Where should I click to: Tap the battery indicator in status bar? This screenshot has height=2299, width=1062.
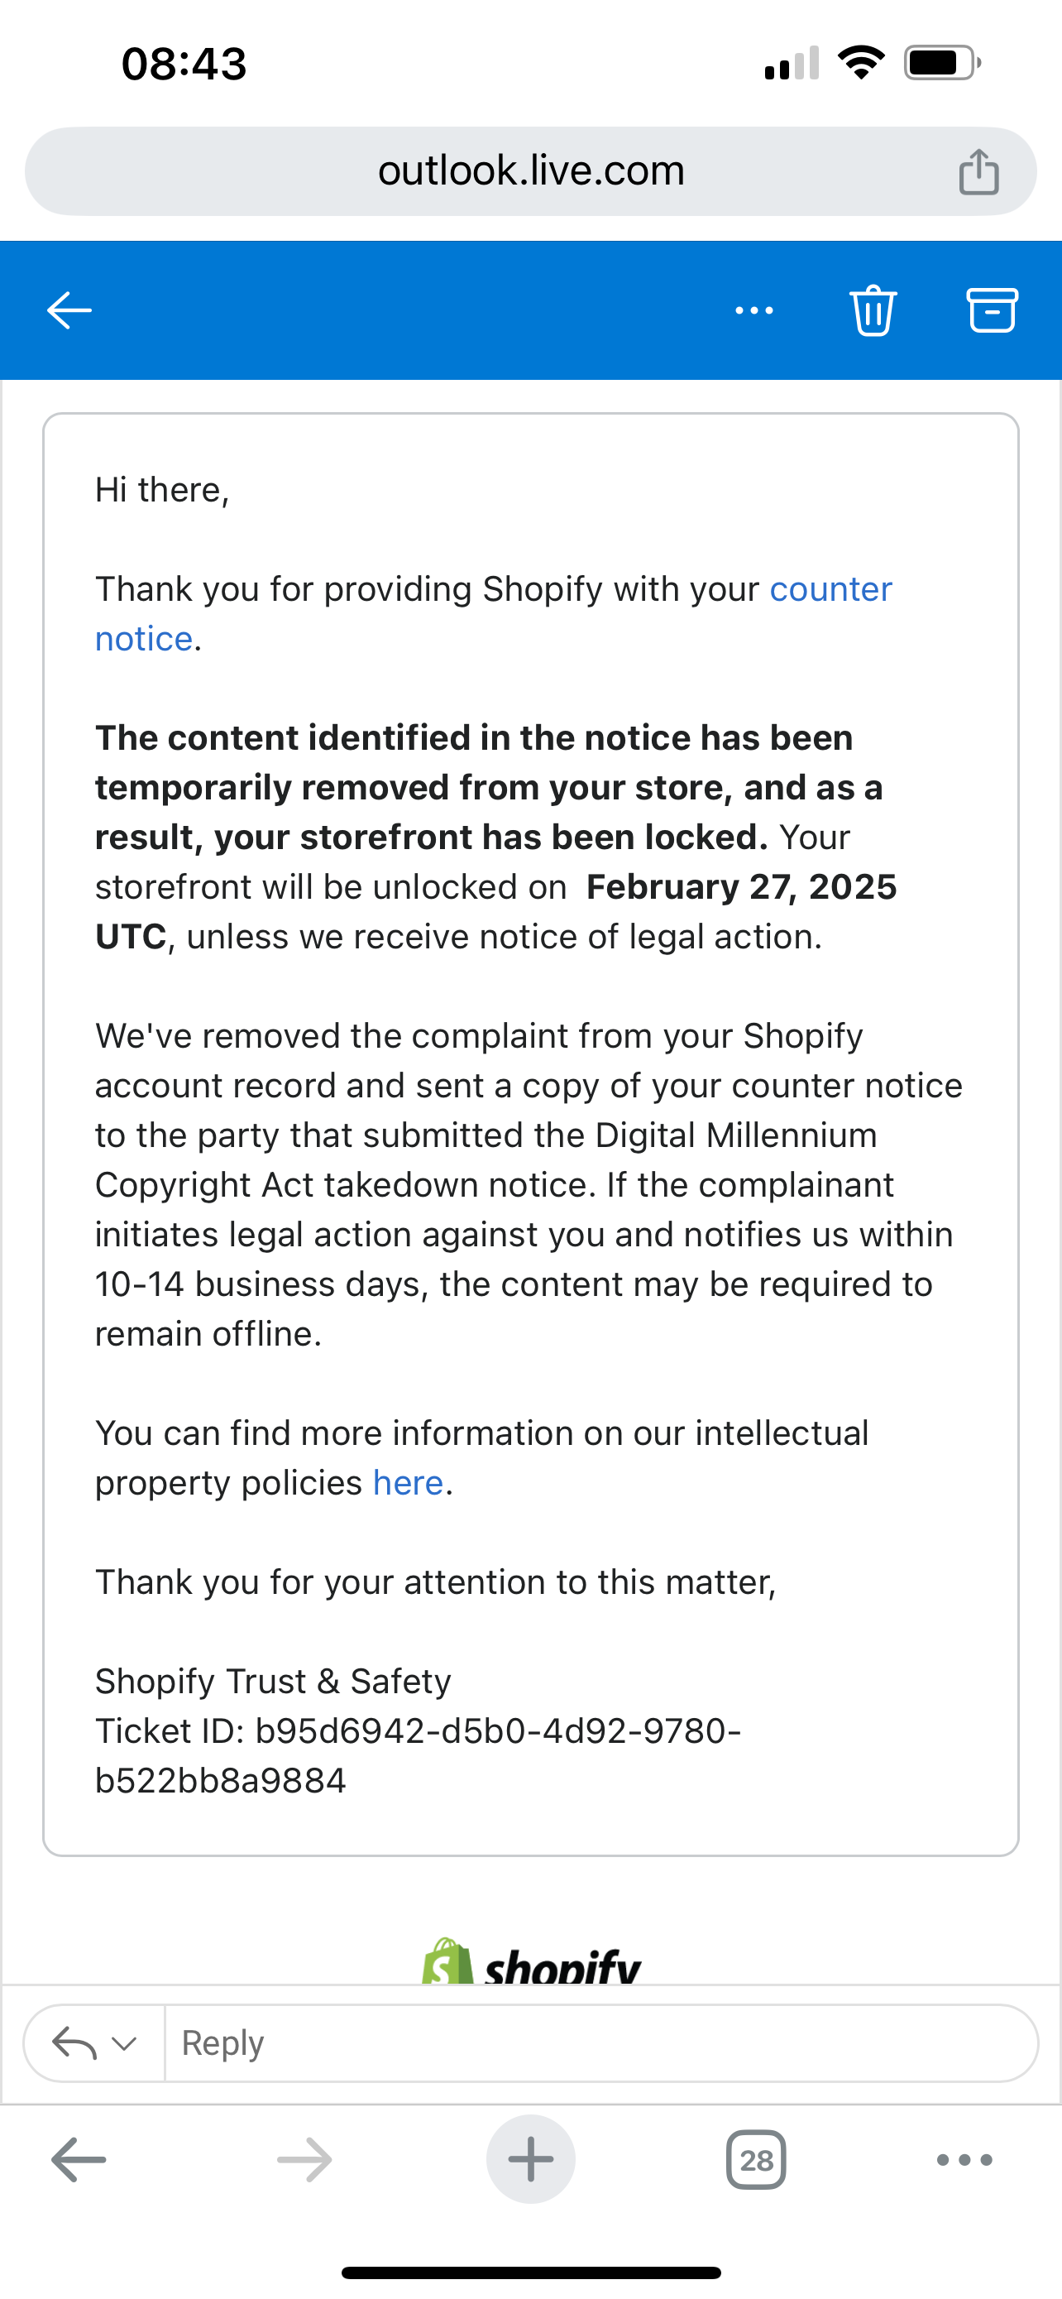[941, 64]
